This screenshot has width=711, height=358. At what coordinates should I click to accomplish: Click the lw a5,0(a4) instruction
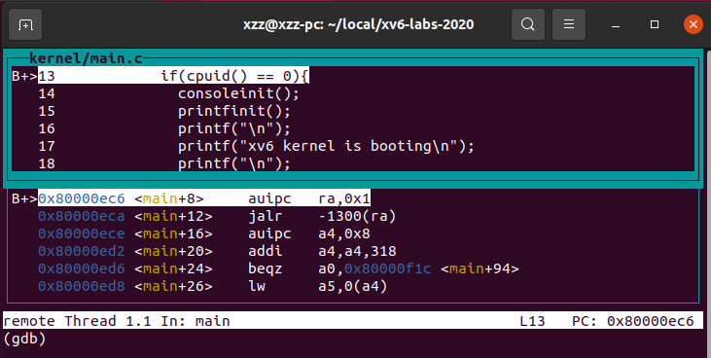coord(317,286)
